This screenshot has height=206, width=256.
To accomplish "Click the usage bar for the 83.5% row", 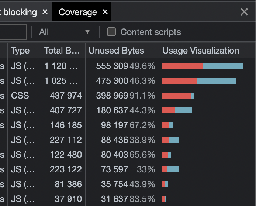I will (x=164, y=199).
